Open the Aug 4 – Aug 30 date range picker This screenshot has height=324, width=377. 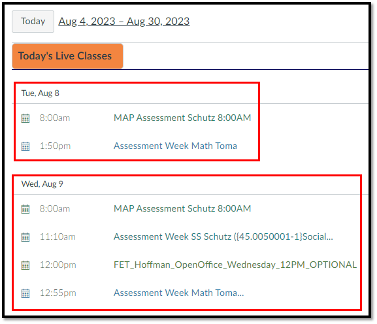124,22
